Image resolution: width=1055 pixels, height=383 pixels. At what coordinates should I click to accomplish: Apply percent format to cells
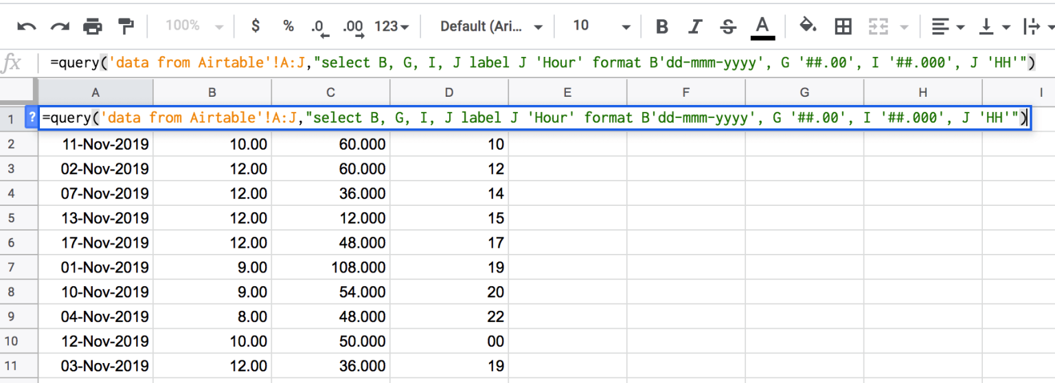tap(288, 26)
